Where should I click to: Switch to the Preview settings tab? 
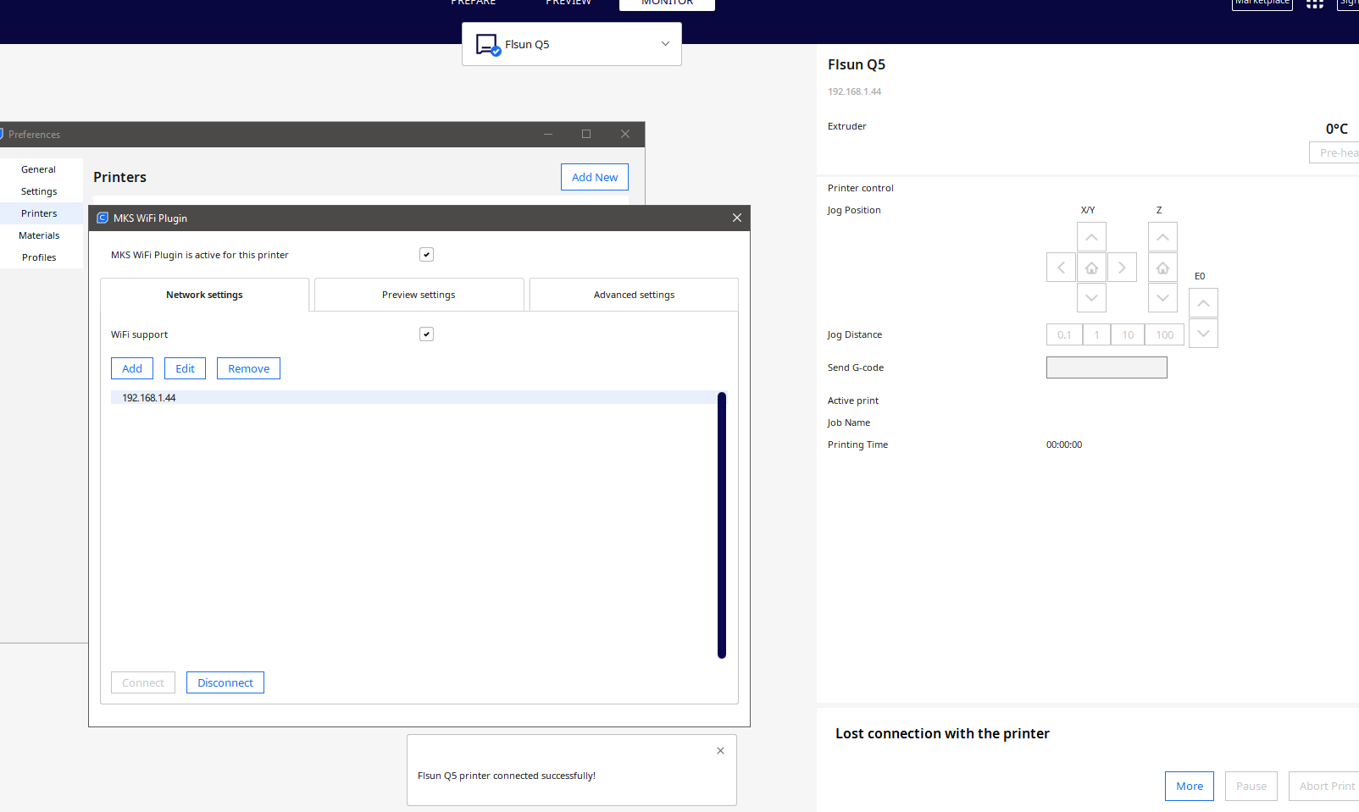pyautogui.click(x=419, y=294)
